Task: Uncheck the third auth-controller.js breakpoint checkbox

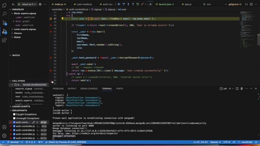Action: tap(14, 130)
